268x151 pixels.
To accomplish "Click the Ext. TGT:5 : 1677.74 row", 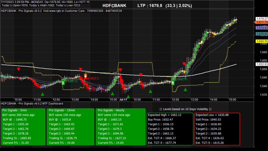I will pos(162,143).
